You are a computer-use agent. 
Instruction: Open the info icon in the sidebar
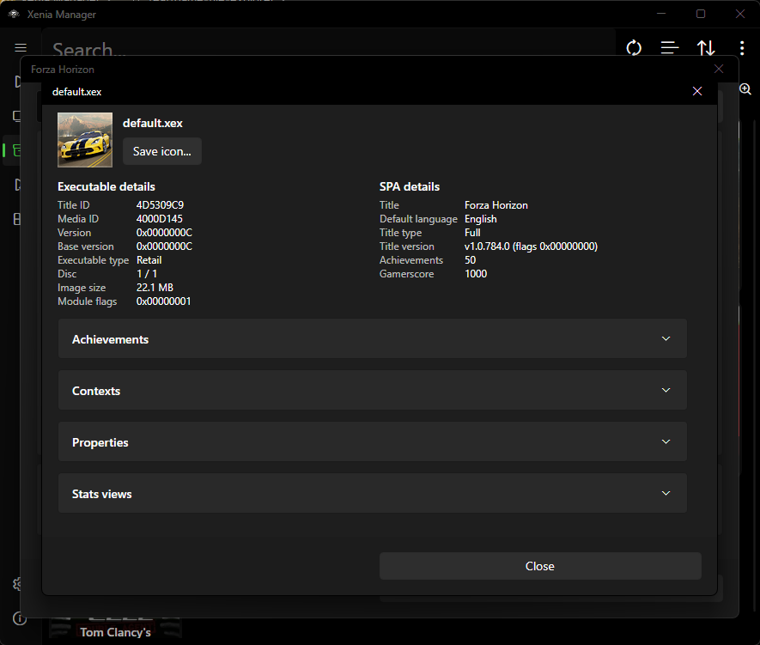pyautogui.click(x=20, y=618)
